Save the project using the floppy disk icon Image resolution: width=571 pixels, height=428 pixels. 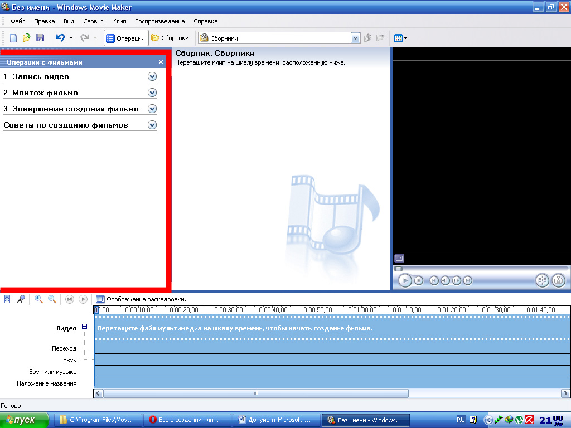[40, 38]
